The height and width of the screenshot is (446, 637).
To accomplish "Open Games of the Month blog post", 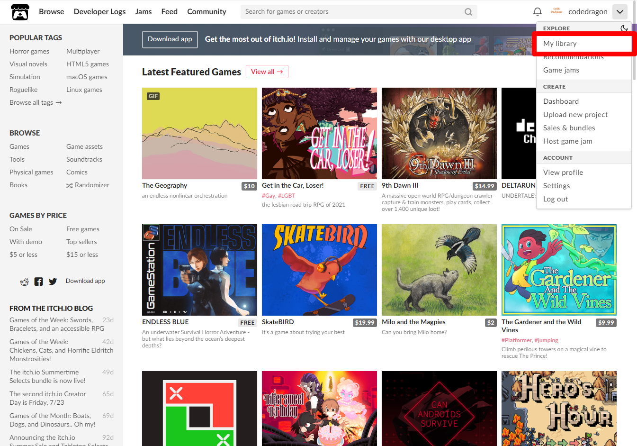I will pos(52,420).
